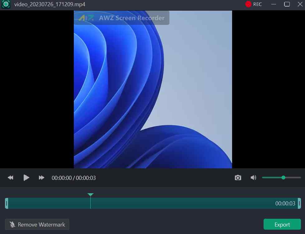Activate the Remove Watermark option
The height and width of the screenshot is (234, 305).
coord(37,224)
